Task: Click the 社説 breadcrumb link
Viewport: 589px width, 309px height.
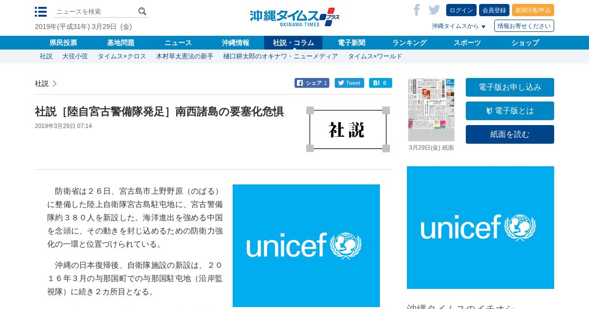Action: 42,84
